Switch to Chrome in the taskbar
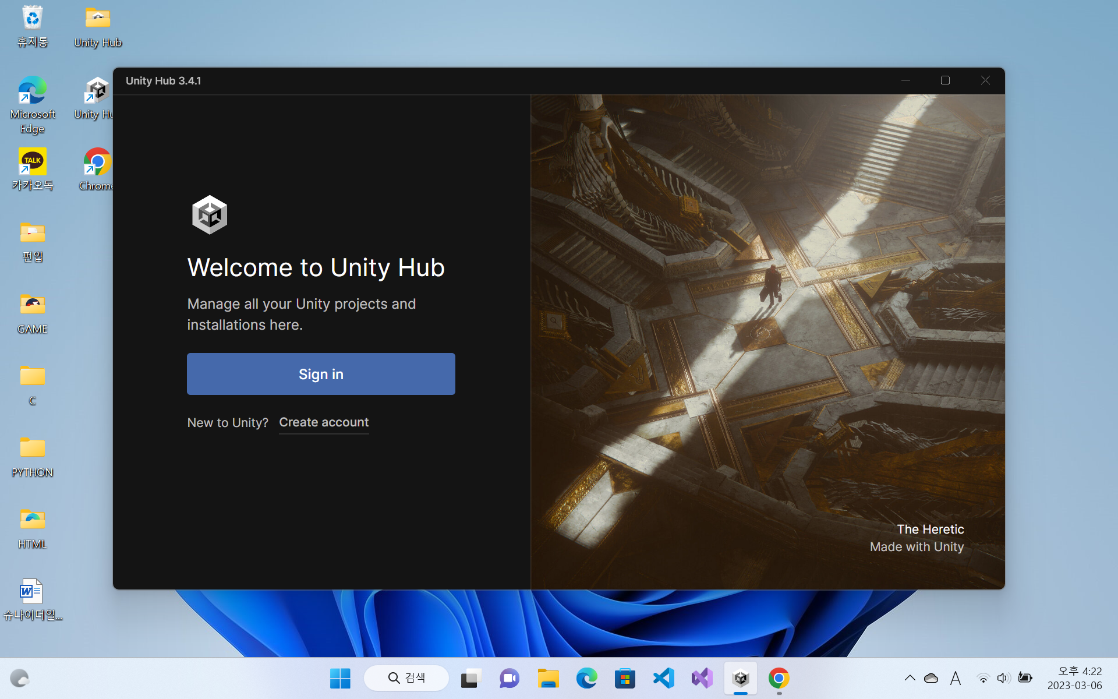This screenshot has height=699, width=1118. point(779,678)
